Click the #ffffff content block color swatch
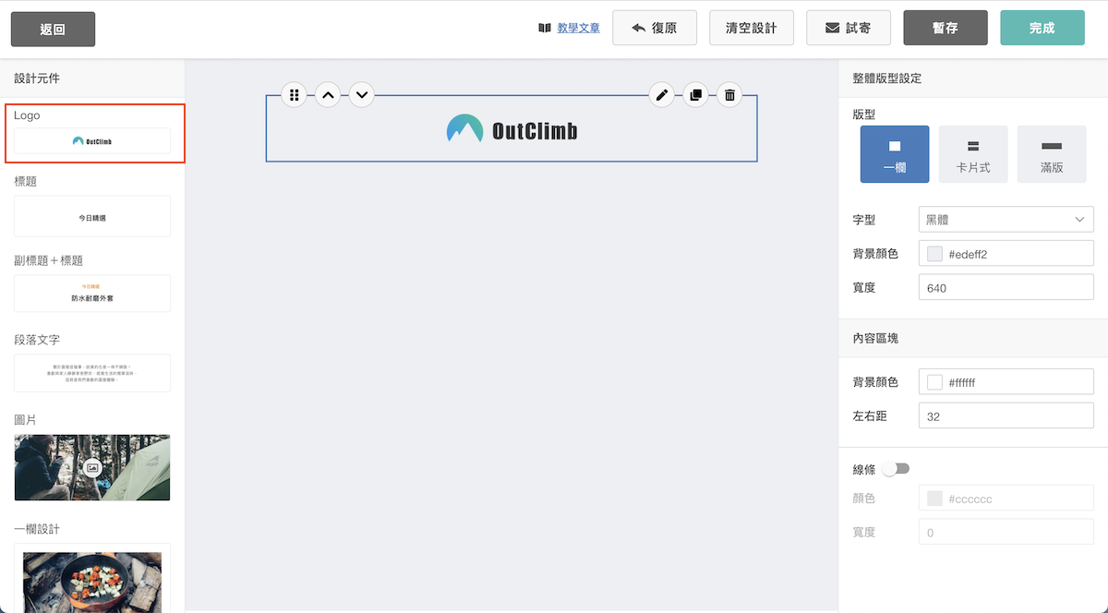 934,382
